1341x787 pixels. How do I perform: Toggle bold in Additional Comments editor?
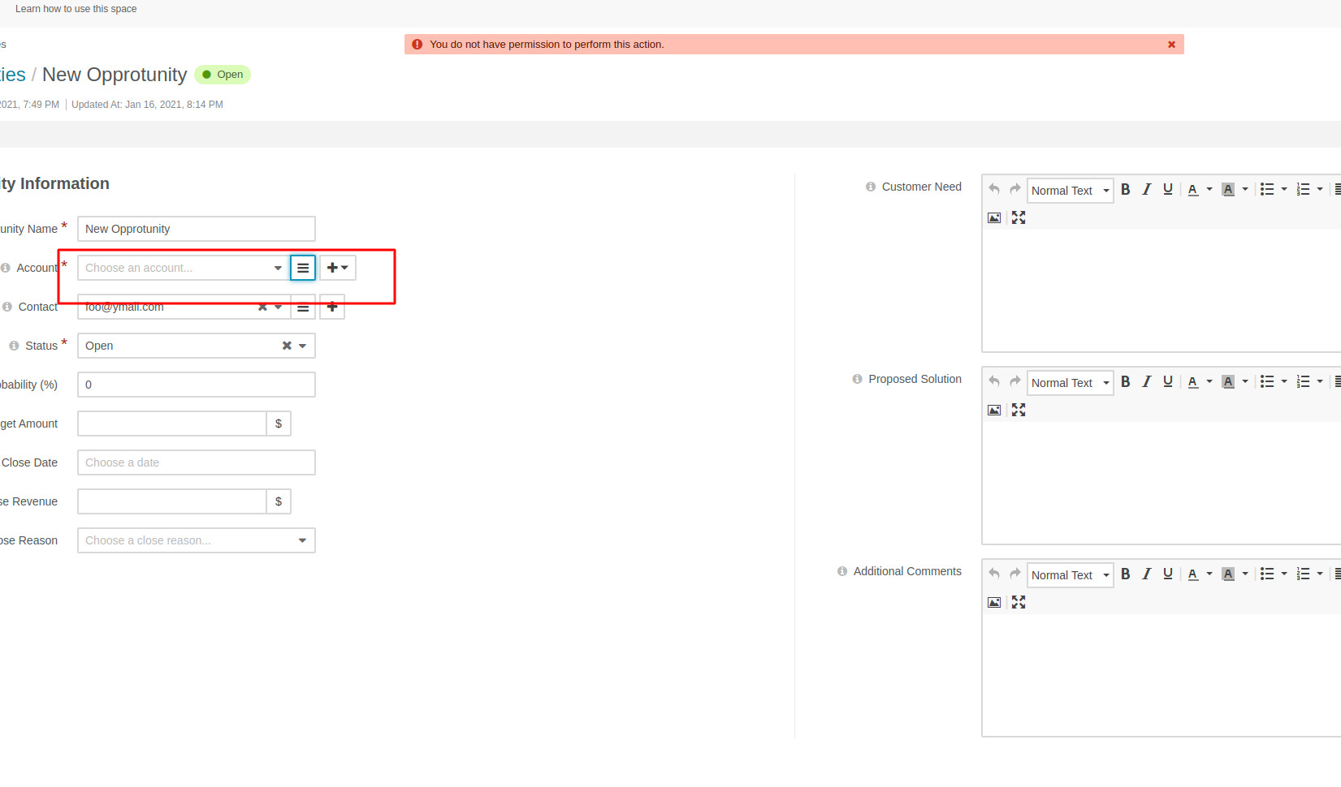(x=1126, y=574)
